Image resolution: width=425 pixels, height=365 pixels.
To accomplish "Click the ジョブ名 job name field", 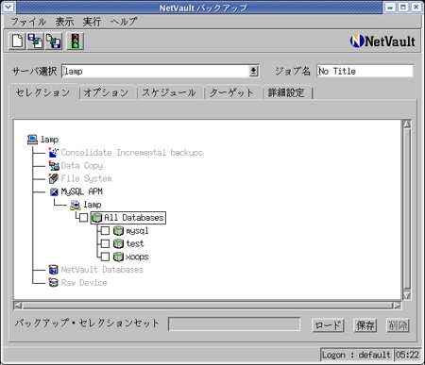I will tap(365, 71).
